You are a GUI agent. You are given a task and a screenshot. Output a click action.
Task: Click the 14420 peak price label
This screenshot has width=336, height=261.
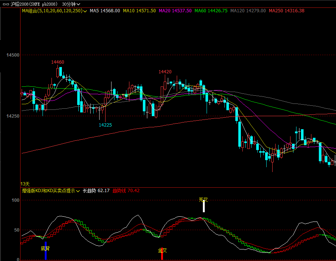[x=165, y=71]
